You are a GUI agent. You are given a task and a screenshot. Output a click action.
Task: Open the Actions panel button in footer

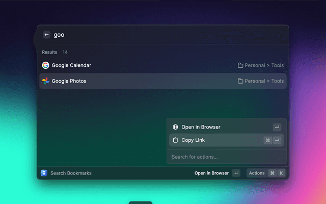(x=257, y=173)
